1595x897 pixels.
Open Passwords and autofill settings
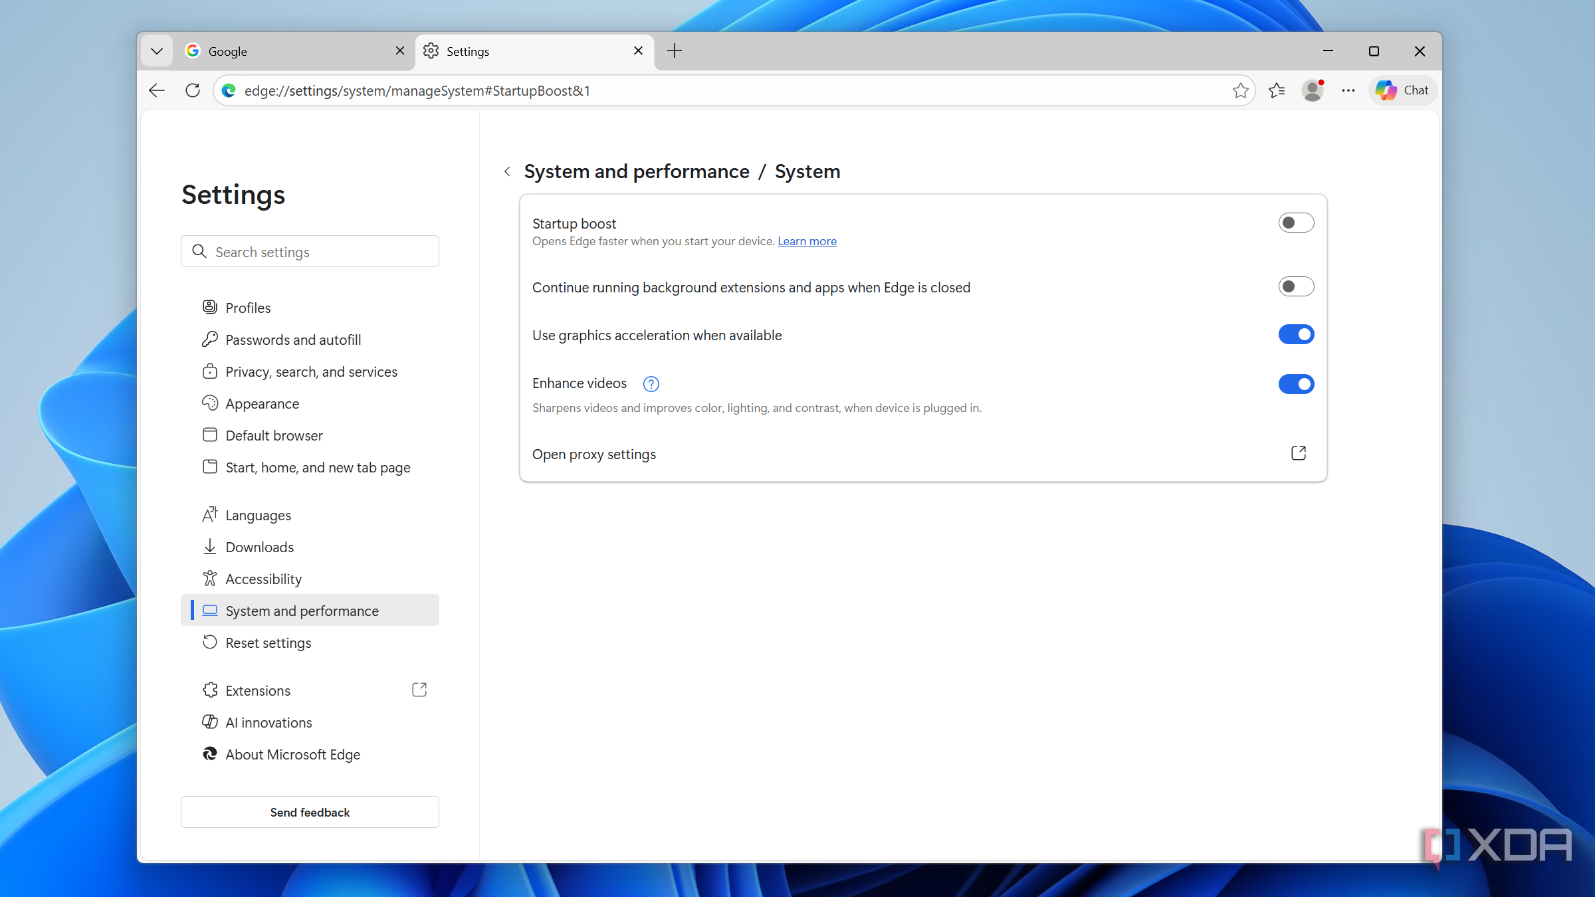click(x=310, y=340)
